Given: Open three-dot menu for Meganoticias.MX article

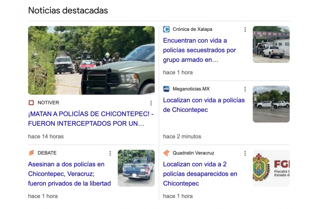Looking at the screenshot, I should click(245, 89).
